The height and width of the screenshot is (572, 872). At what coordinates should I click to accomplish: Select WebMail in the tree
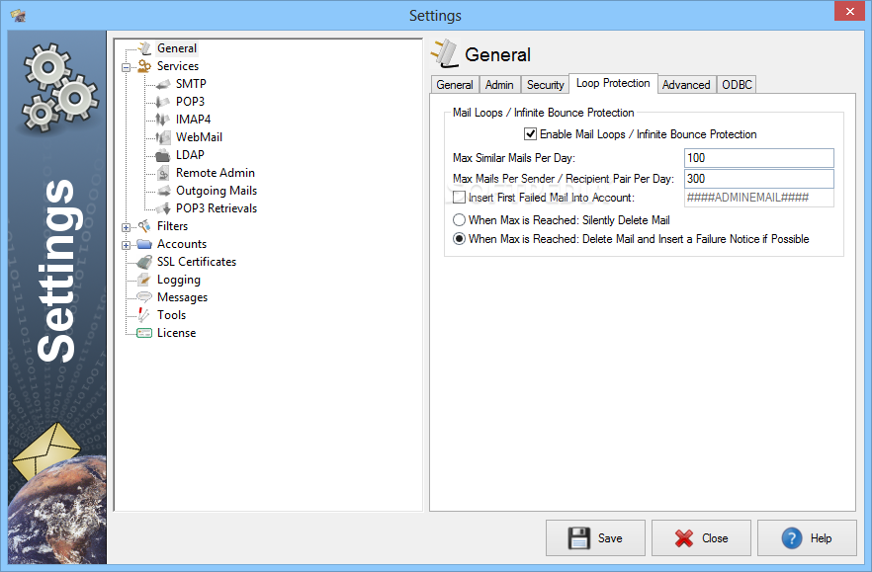tap(199, 137)
